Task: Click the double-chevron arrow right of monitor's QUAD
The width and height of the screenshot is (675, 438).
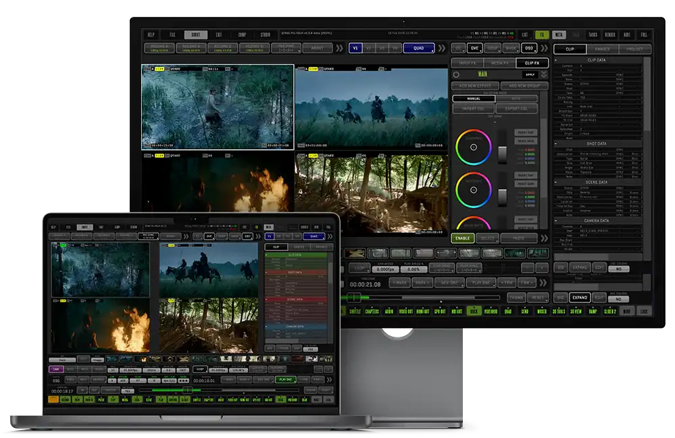Action: point(443,49)
